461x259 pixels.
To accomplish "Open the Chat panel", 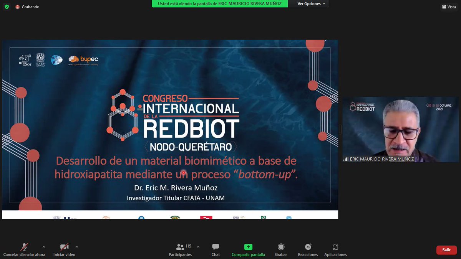I will [x=216, y=250].
